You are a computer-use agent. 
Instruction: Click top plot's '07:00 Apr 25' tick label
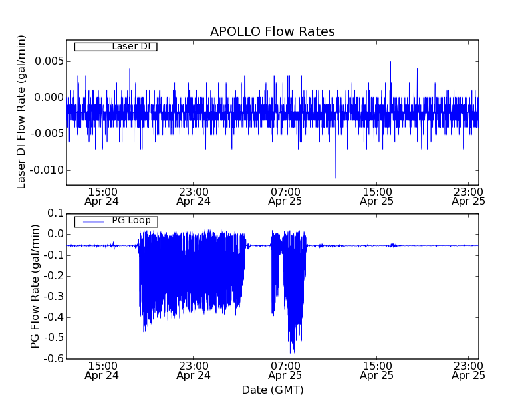(285, 196)
